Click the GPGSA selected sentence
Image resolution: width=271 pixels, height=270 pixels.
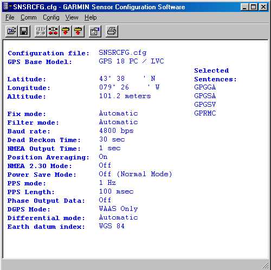click(205, 96)
